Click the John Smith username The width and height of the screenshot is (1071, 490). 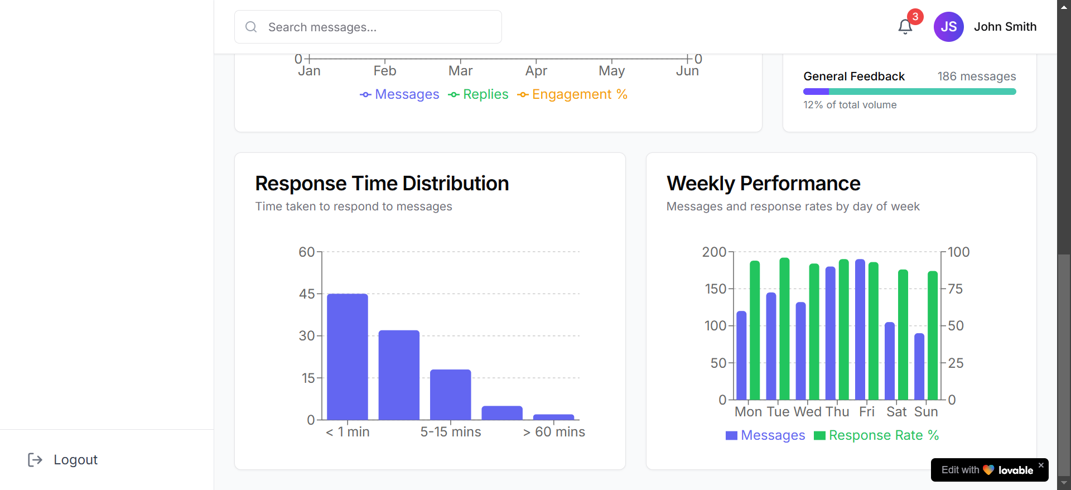[1005, 27]
